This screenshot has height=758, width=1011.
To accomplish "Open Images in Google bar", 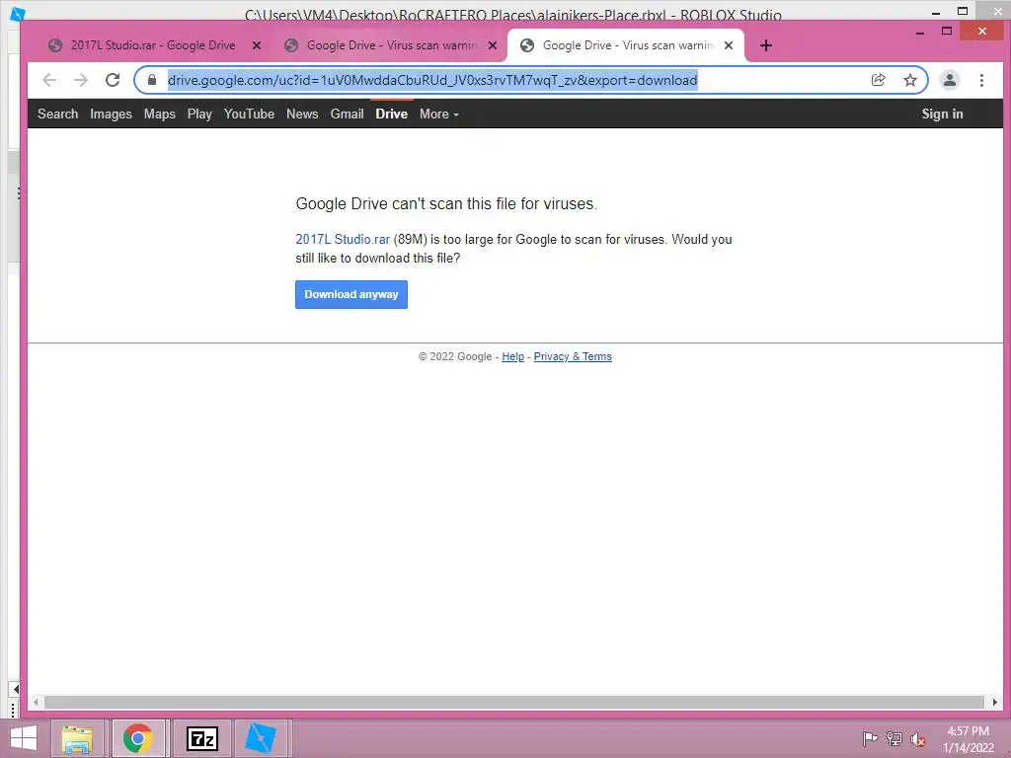I will pyautogui.click(x=111, y=114).
